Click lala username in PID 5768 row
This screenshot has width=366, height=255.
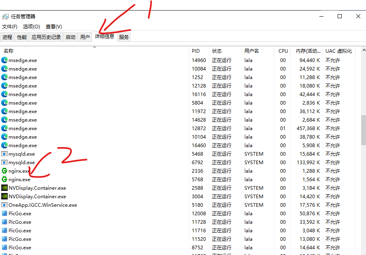(x=248, y=179)
